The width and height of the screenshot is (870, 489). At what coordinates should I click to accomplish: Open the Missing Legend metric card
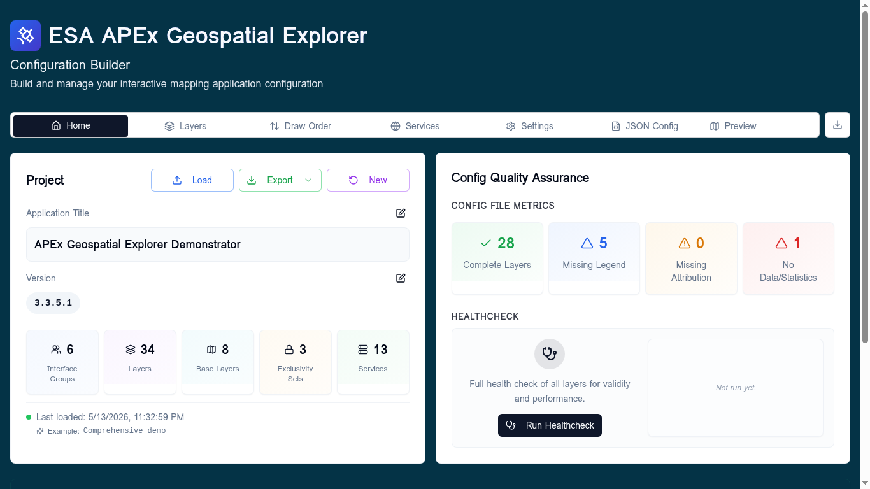tap(594, 259)
